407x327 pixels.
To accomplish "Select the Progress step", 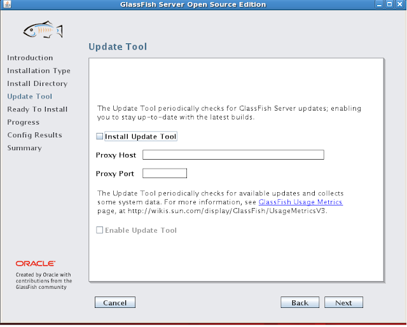I will 24,122.
